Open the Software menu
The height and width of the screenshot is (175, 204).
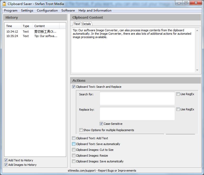click(x=68, y=10)
